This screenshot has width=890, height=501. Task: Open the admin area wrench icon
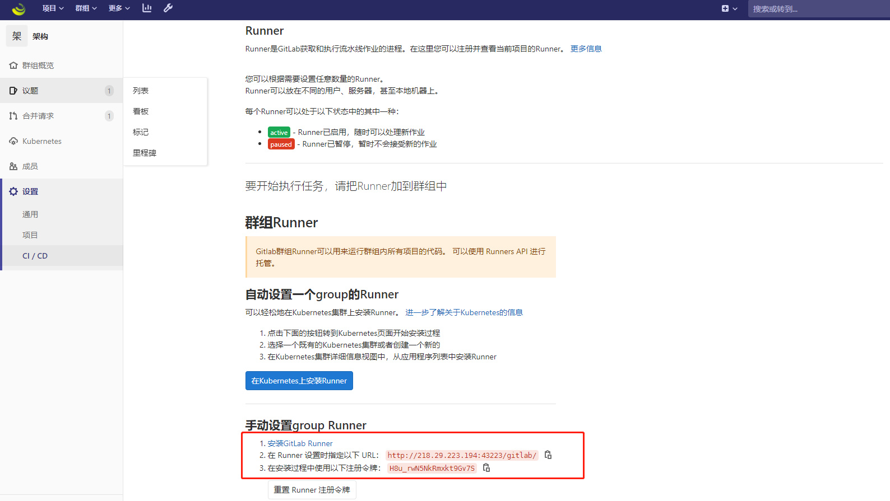coord(168,8)
